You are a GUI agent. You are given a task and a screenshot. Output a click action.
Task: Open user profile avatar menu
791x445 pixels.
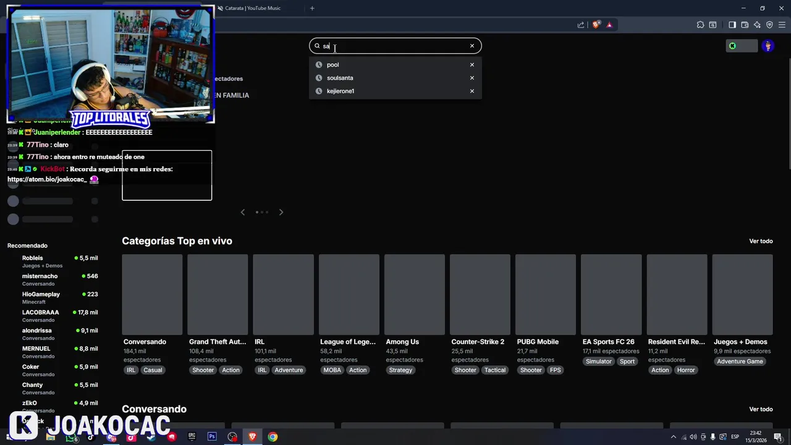click(768, 46)
